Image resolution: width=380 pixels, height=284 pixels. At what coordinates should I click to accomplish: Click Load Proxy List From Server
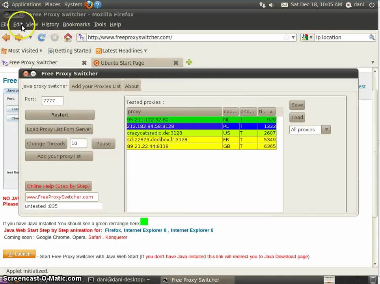(x=59, y=129)
